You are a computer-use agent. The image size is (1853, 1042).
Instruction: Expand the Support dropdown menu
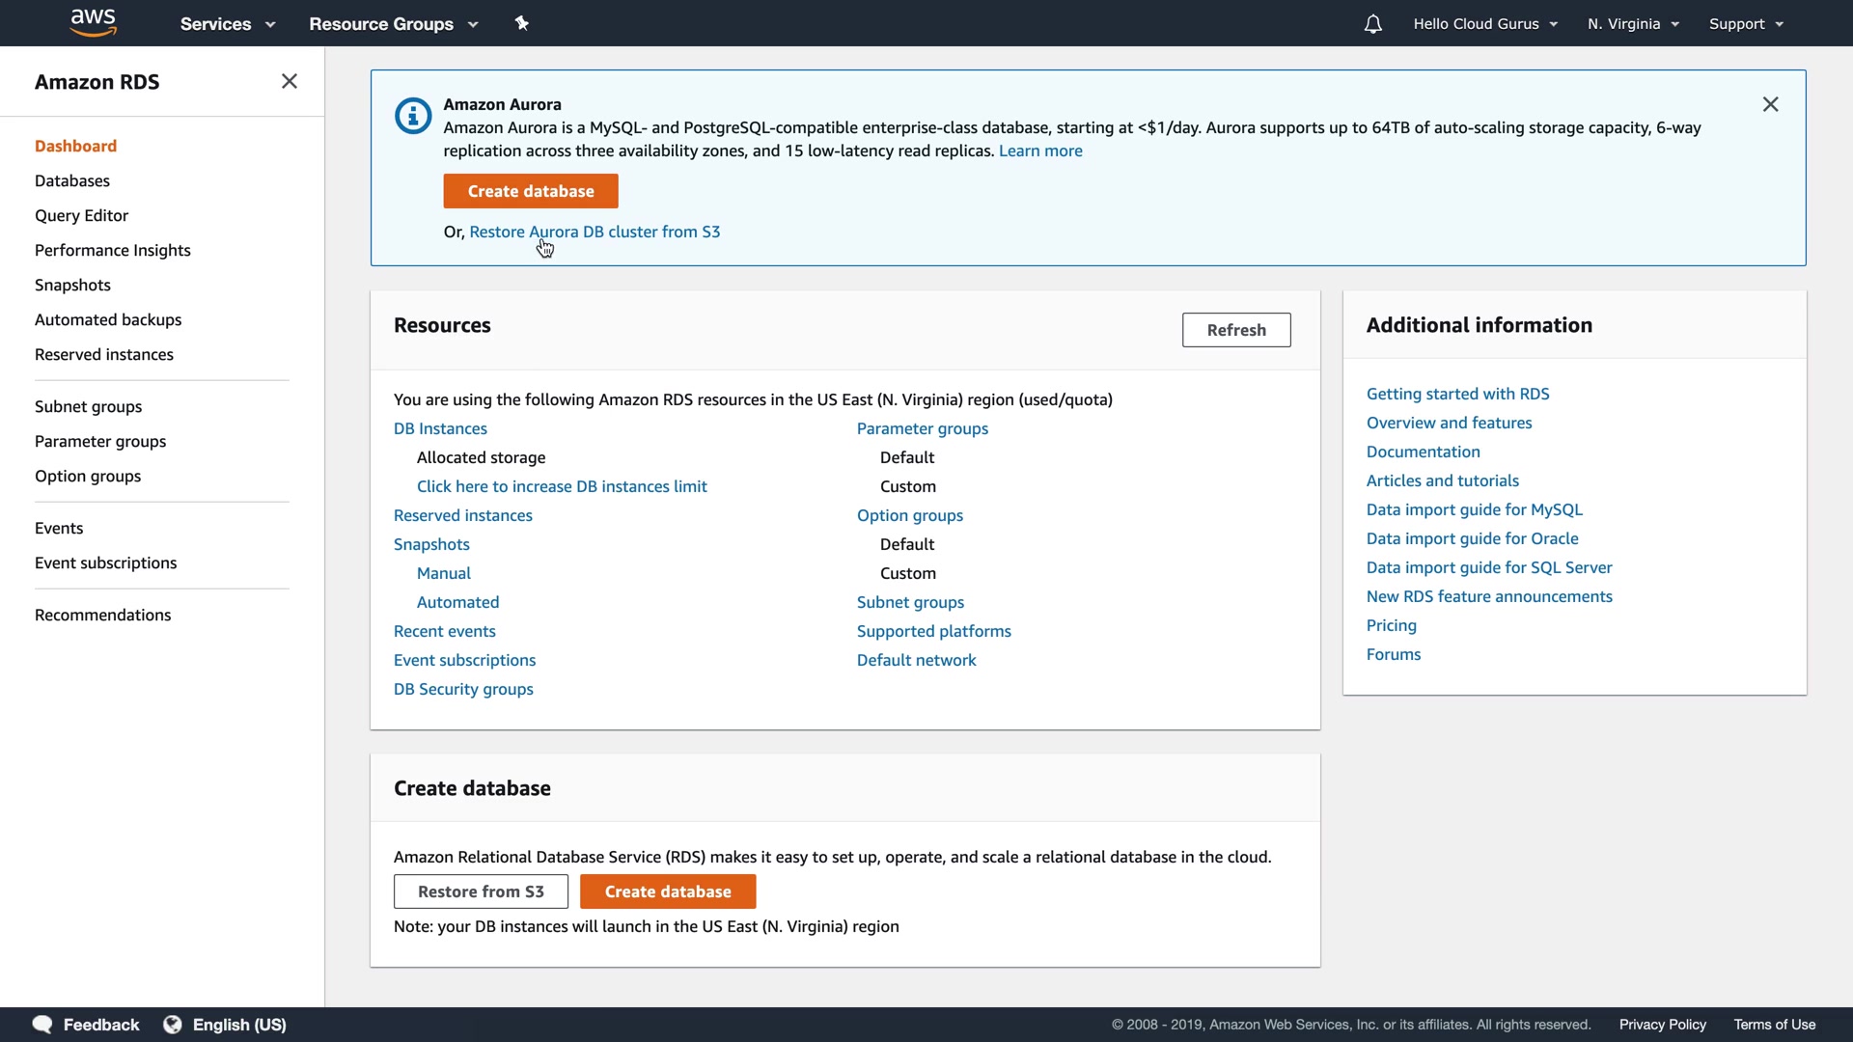click(1746, 24)
